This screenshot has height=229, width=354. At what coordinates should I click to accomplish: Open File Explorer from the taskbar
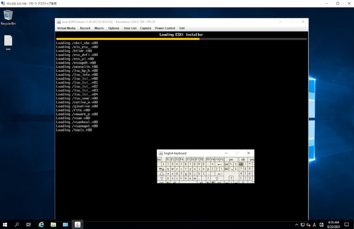[53, 224]
